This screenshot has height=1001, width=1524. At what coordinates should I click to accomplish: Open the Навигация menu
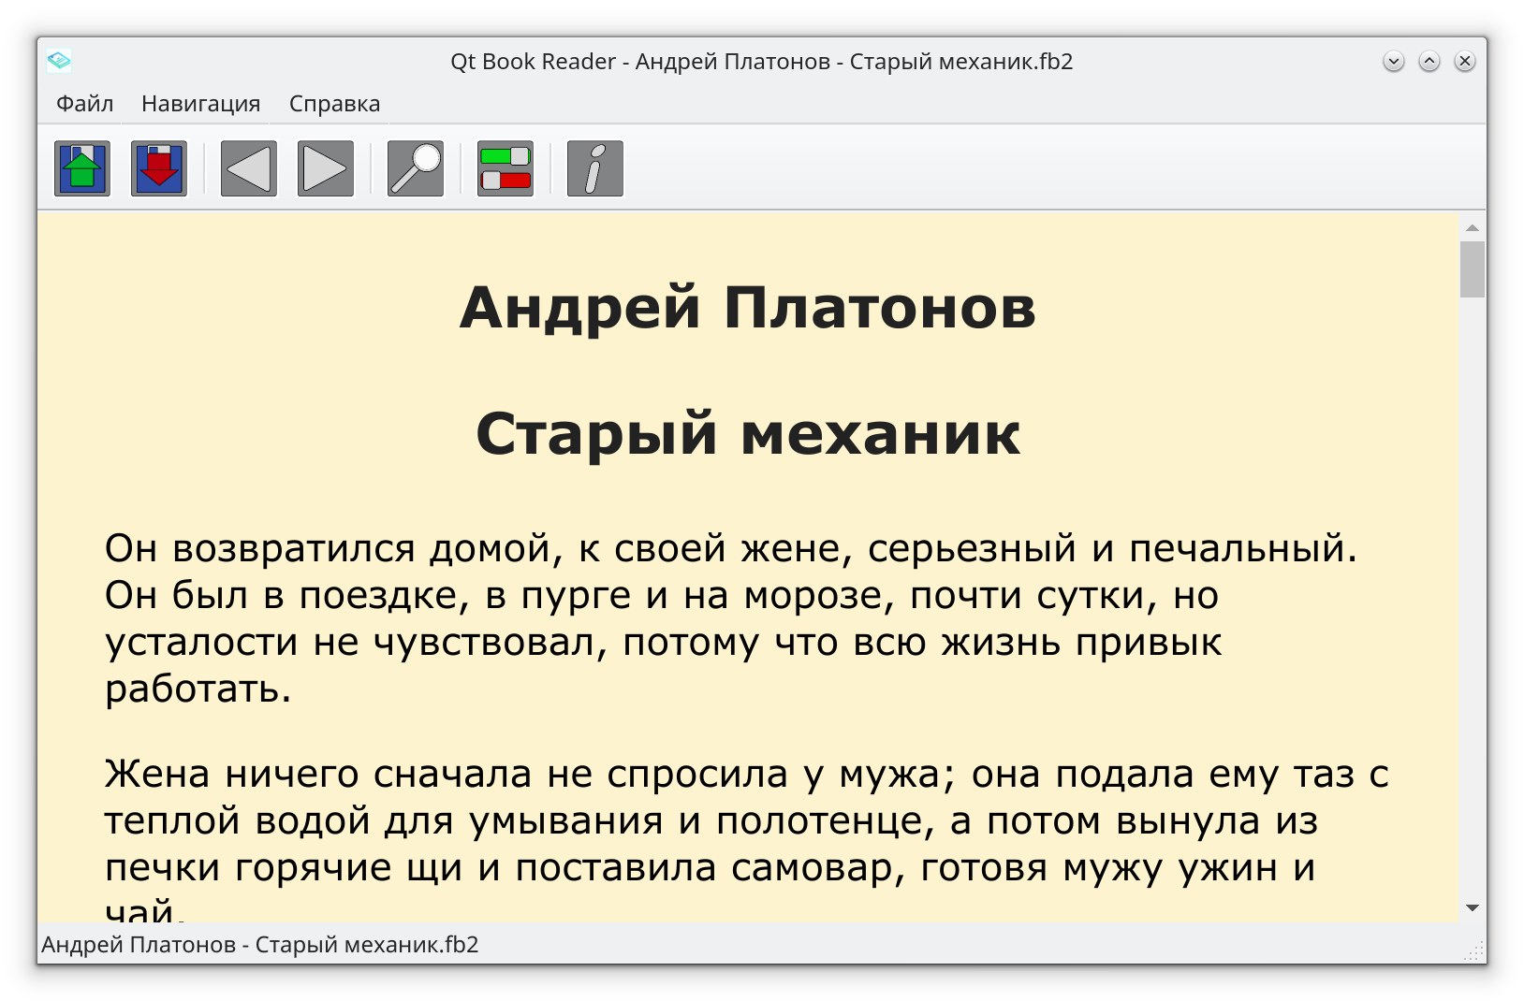[200, 104]
